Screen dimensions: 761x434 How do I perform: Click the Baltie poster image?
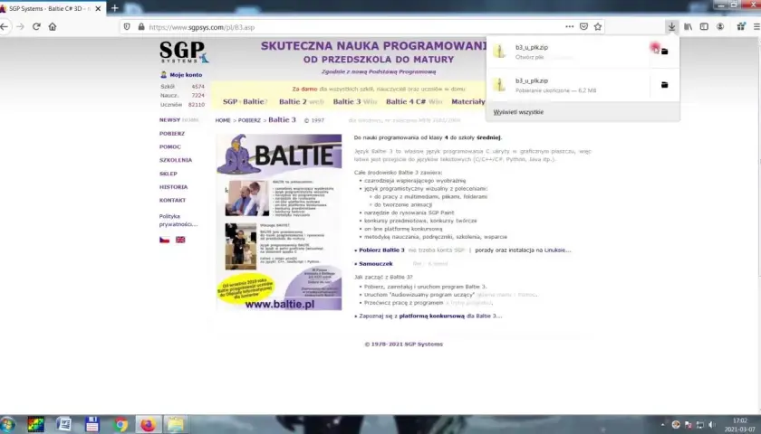(x=279, y=222)
